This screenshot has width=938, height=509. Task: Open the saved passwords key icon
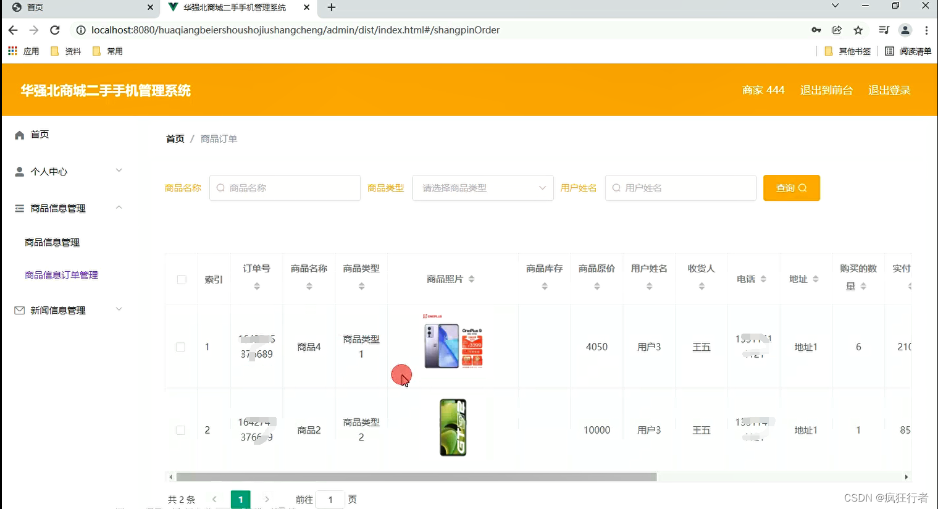816,30
